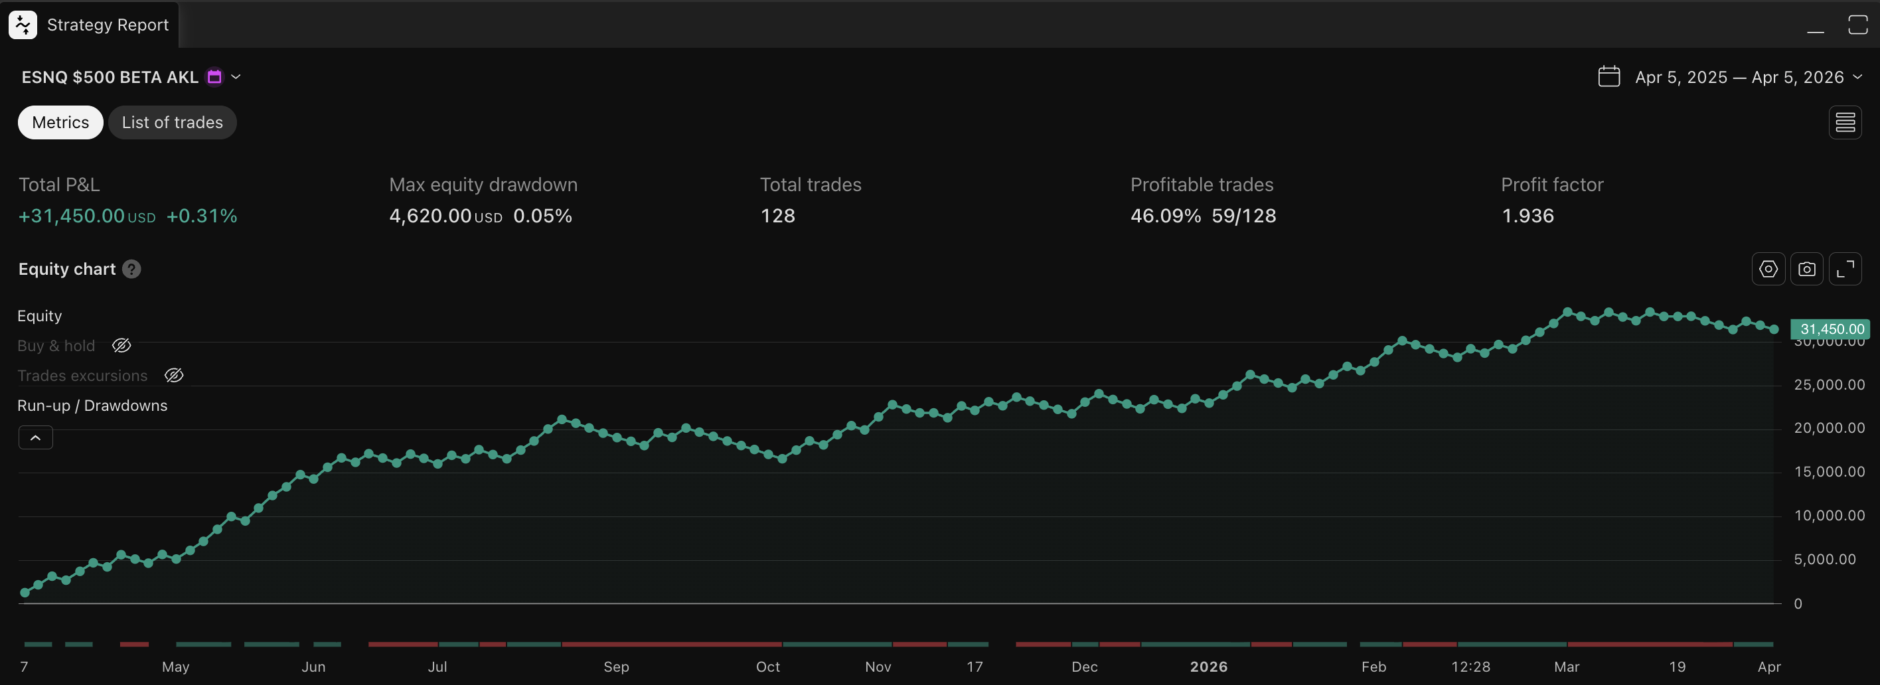This screenshot has height=685, width=1880.
Task: Click the purple calendar icon beside strategy name
Action: [x=214, y=76]
